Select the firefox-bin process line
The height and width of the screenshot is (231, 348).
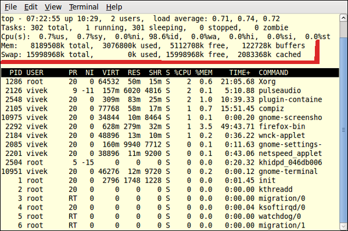click(x=170, y=126)
